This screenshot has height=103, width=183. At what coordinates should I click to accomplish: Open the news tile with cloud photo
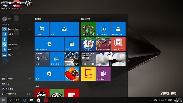tap(111, 59)
